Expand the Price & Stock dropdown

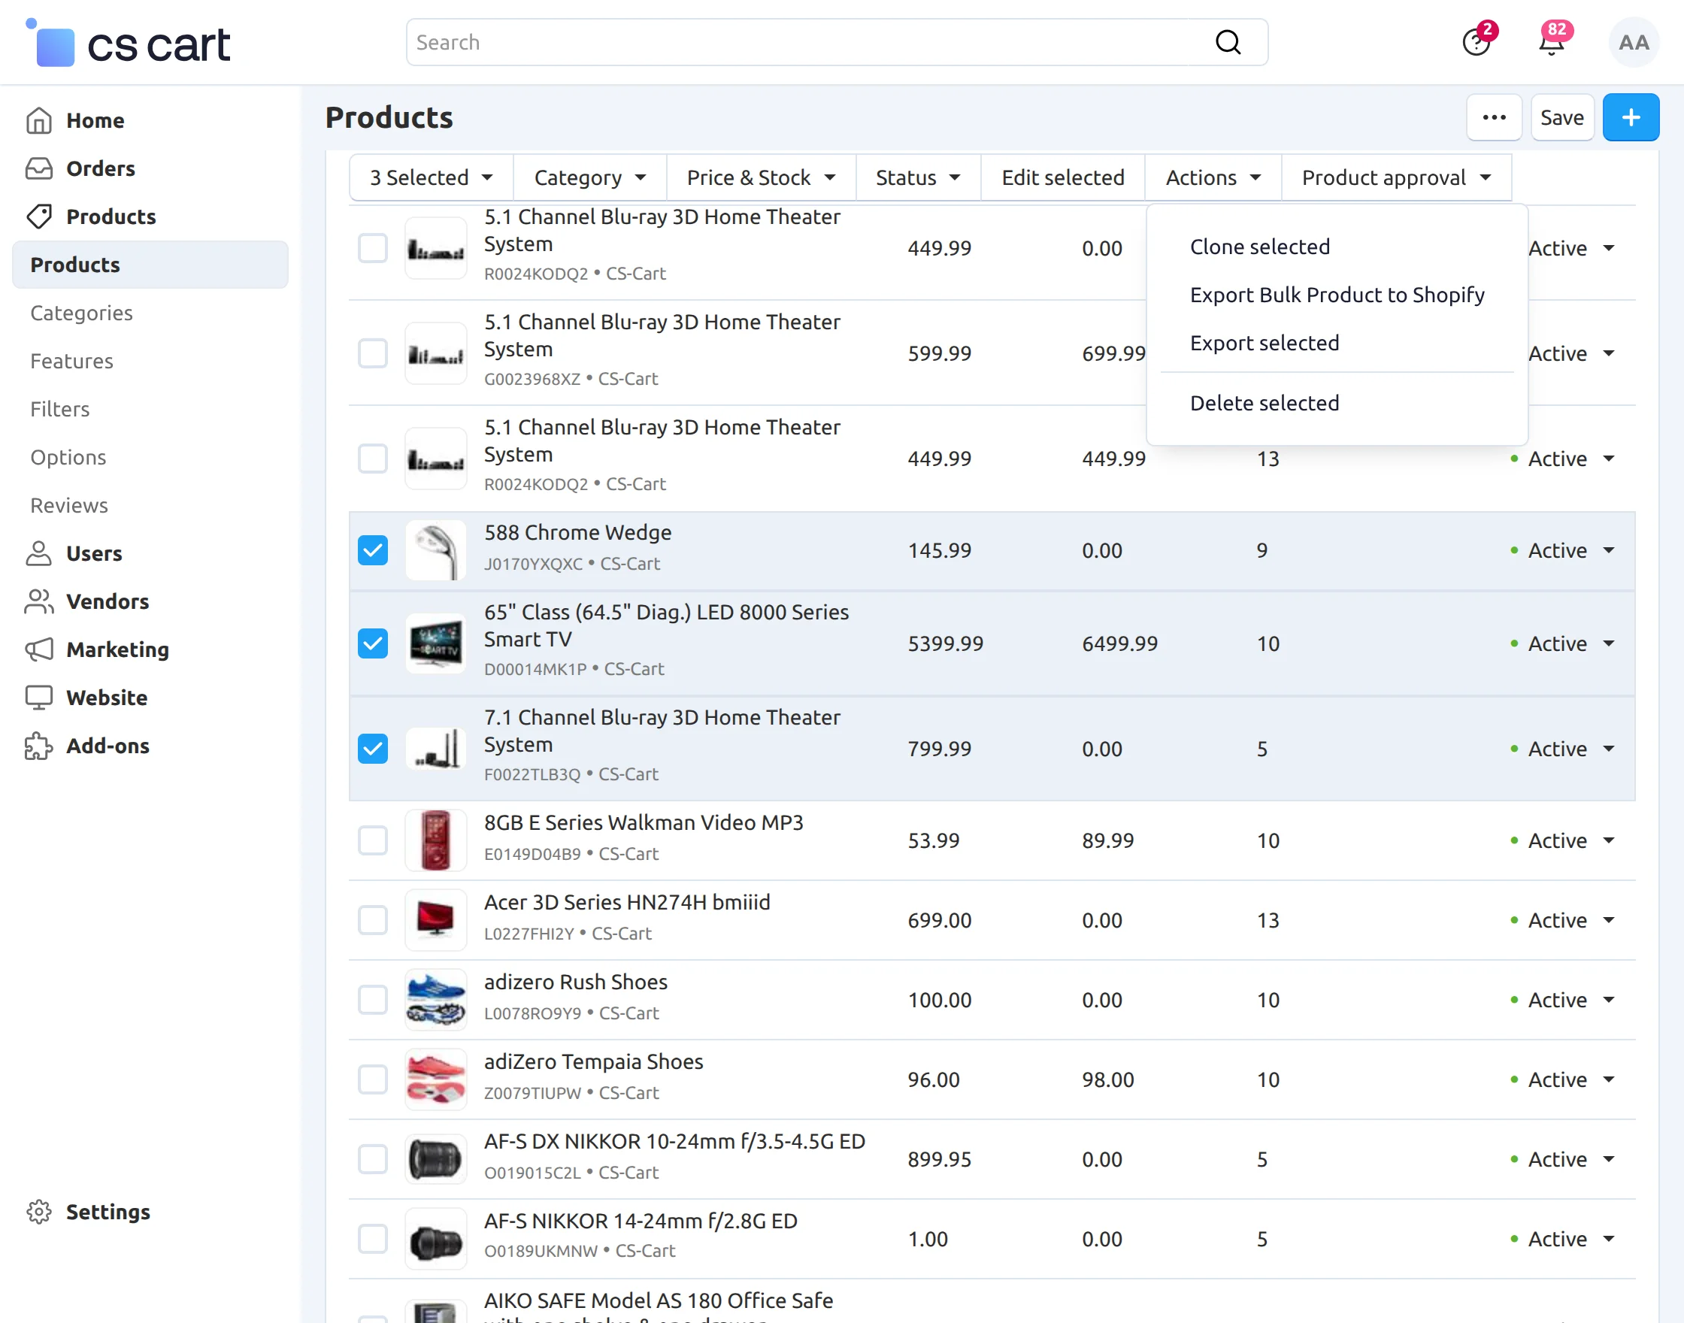(760, 177)
